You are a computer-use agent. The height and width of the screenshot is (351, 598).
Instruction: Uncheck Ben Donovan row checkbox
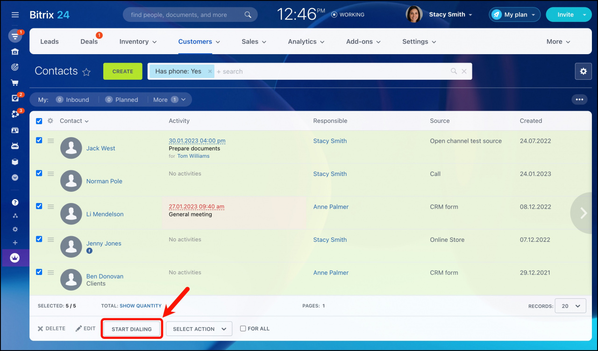pyautogui.click(x=39, y=272)
